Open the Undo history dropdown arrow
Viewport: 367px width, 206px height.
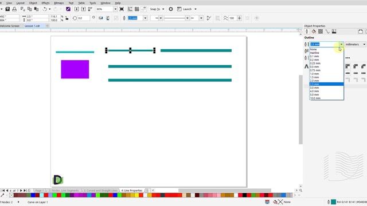click(x=50, y=9)
